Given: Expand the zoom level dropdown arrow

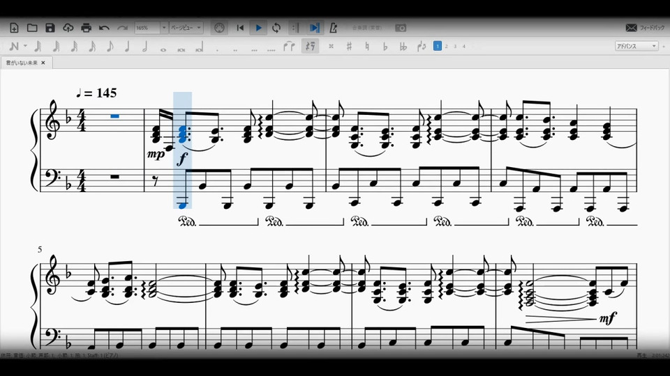Looking at the screenshot, I should tap(164, 28).
